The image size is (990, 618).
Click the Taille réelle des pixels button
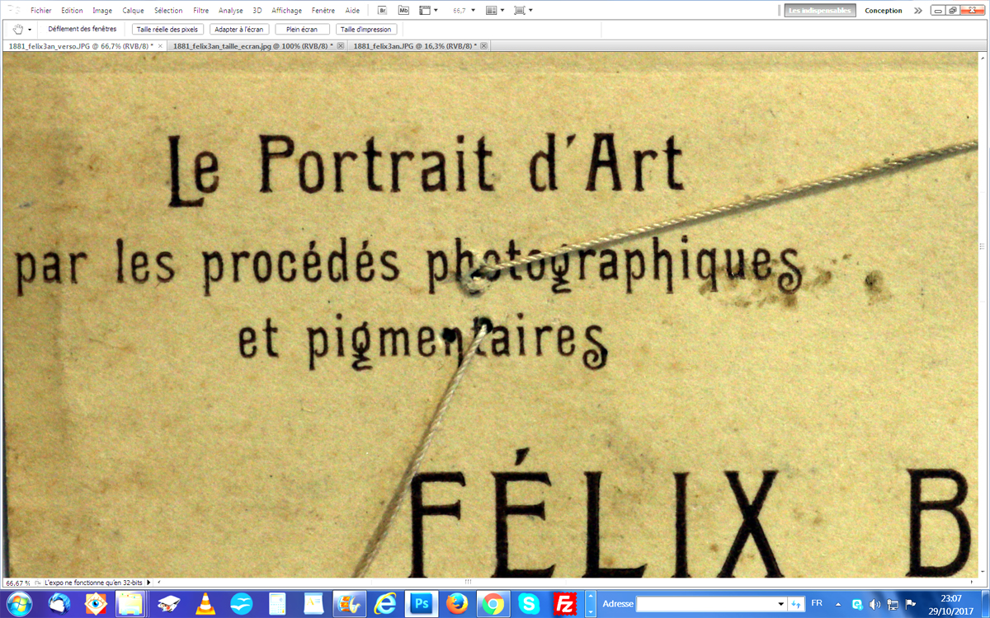[167, 29]
